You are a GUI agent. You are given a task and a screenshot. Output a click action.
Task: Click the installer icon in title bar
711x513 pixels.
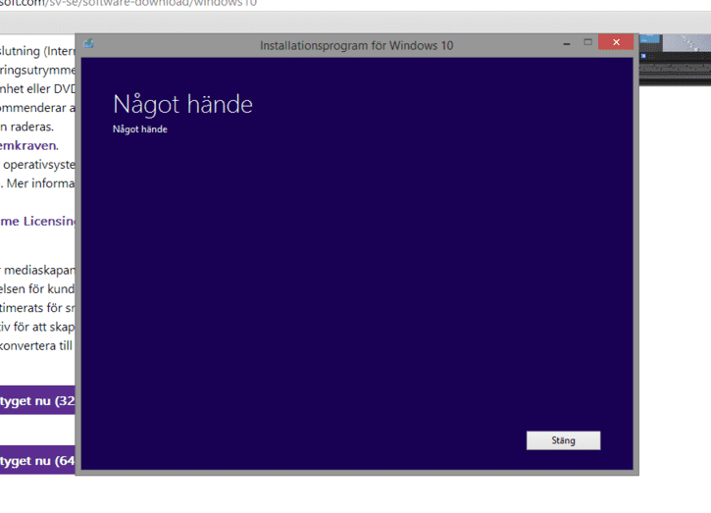[88, 44]
